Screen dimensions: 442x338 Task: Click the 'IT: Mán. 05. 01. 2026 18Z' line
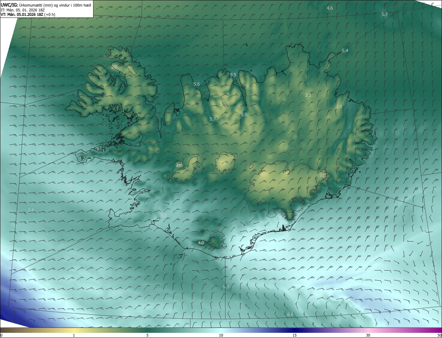(x=23, y=10)
